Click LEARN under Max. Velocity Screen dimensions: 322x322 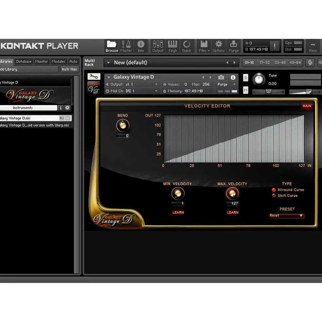click(233, 212)
